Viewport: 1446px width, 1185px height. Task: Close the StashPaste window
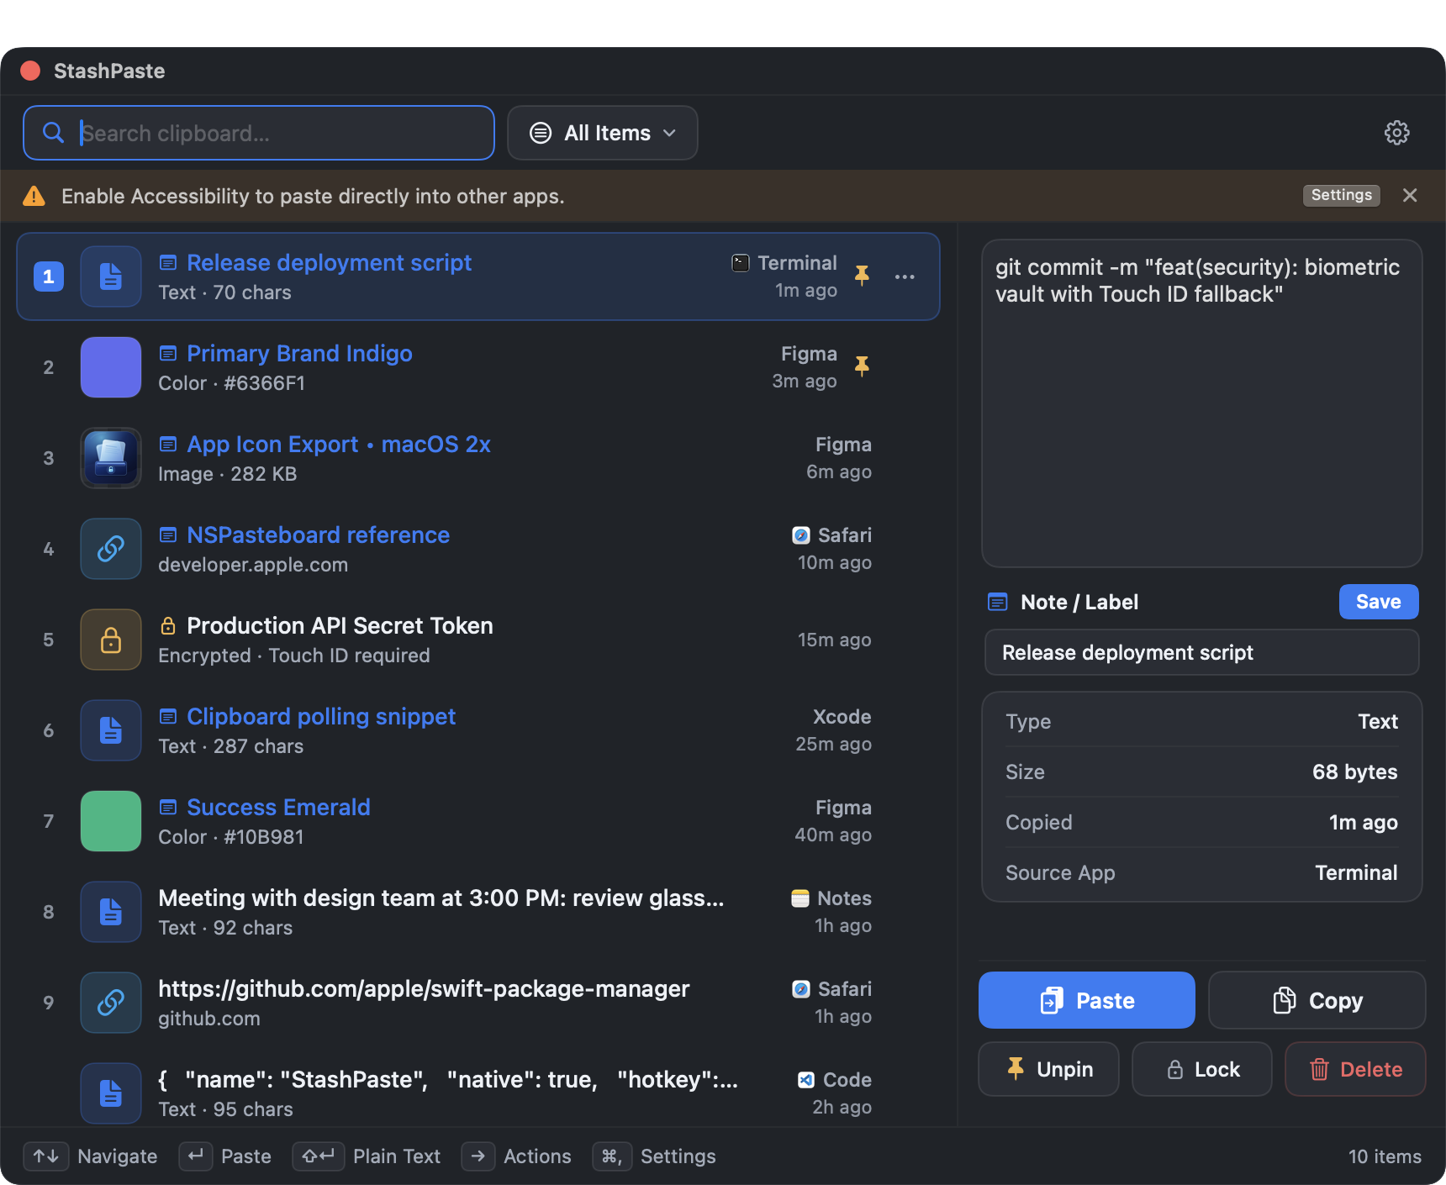coord(30,71)
